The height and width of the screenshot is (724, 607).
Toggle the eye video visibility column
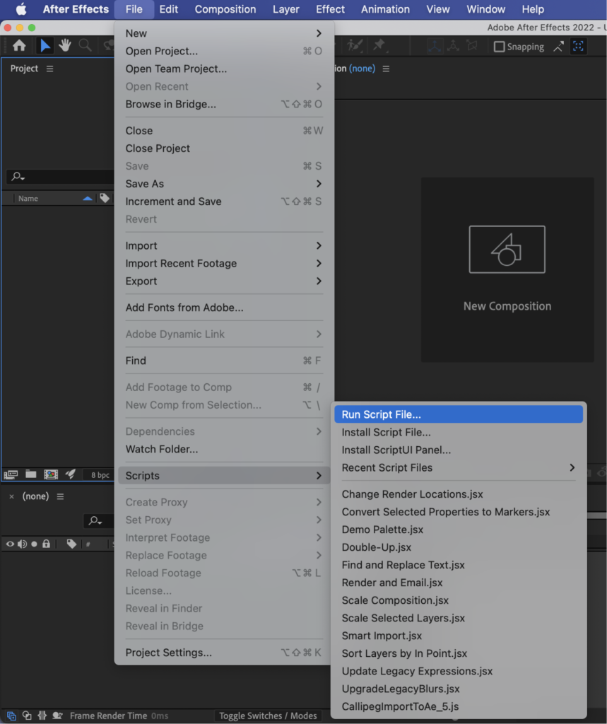pos(10,544)
